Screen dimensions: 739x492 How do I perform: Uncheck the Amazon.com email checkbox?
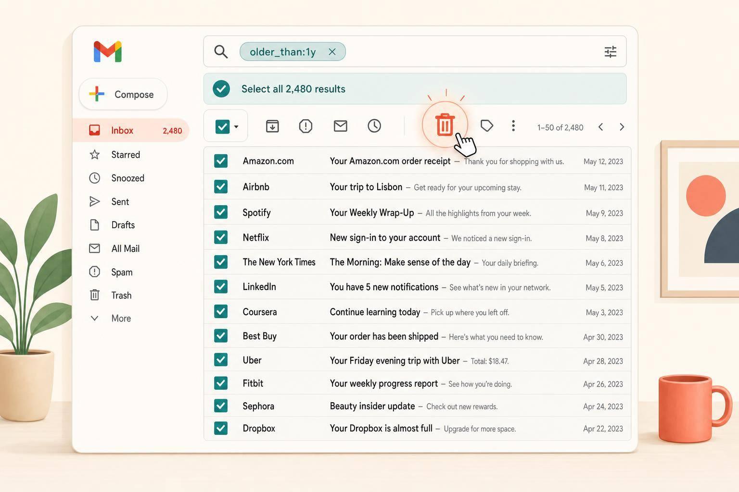221,161
